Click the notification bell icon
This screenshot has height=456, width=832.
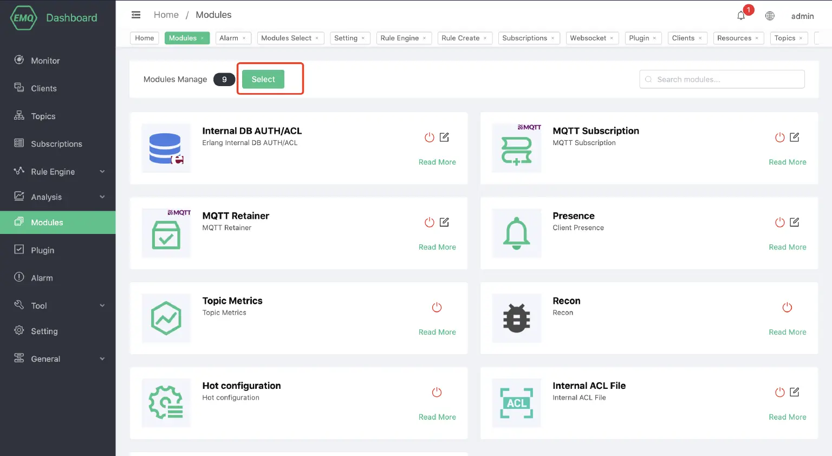coord(741,16)
